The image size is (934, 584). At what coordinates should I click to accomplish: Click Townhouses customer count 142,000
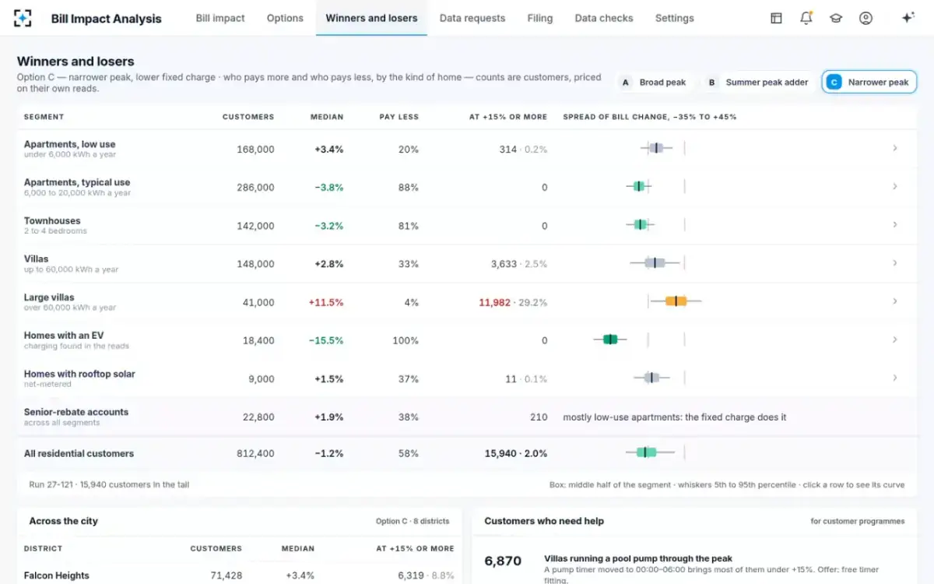pos(255,226)
